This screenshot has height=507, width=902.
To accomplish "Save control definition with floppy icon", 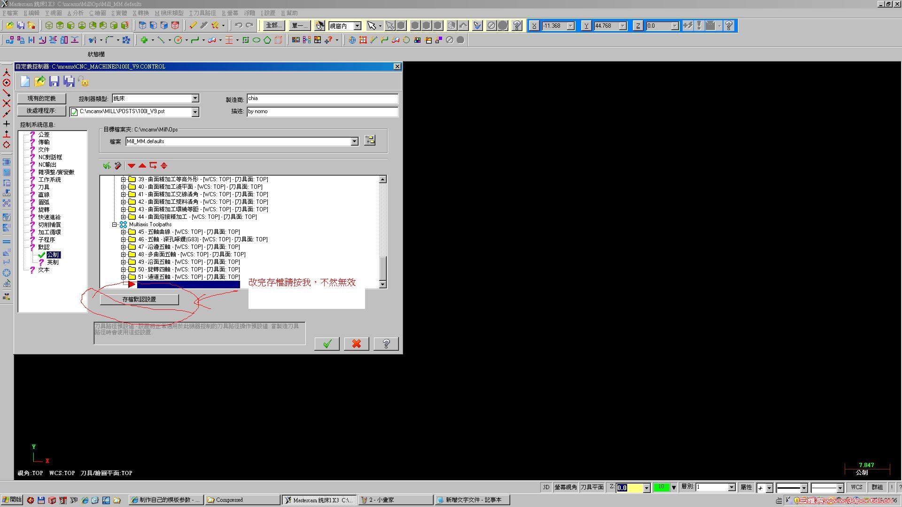I will pyautogui.click(x=54, y=81).
